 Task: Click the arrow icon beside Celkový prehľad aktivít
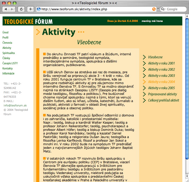click(144, 100)
